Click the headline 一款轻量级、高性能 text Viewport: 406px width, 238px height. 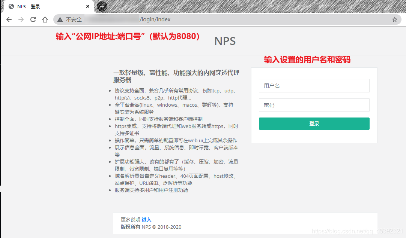pos(176,76)
